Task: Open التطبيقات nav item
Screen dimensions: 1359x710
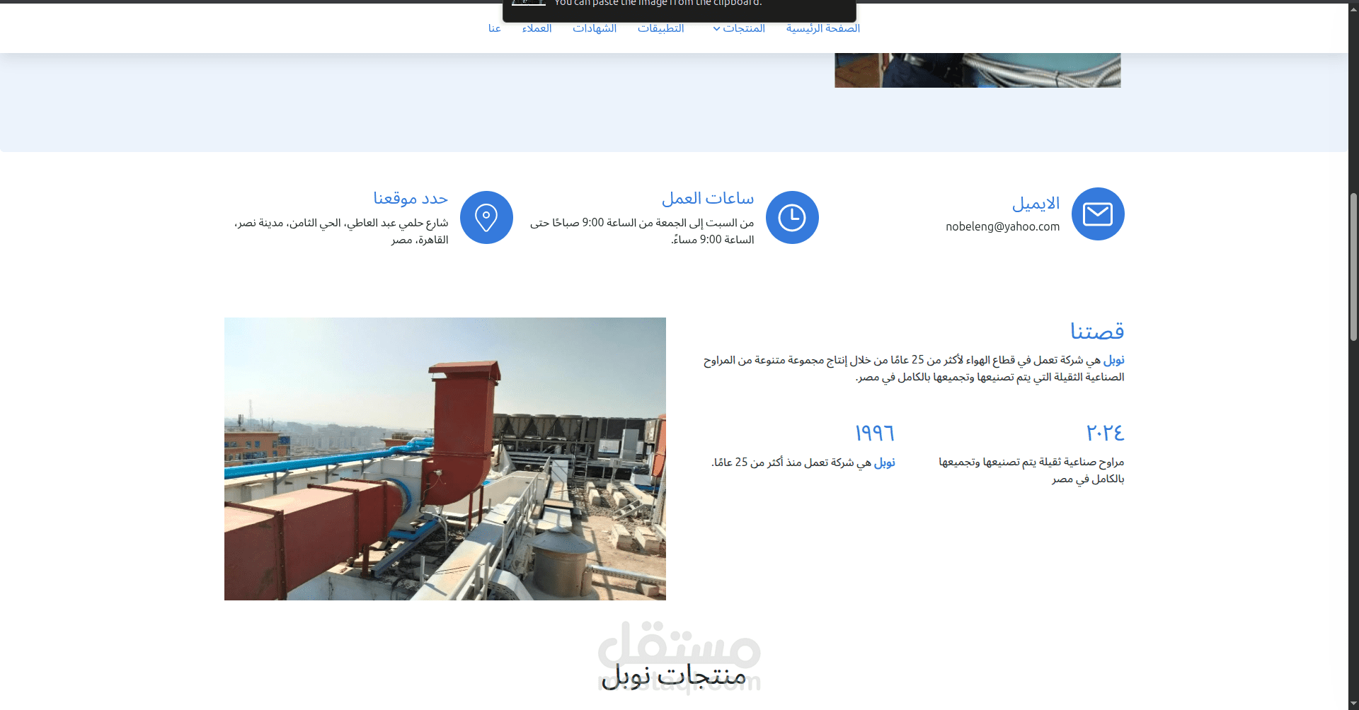Action: tap(661, 28)
